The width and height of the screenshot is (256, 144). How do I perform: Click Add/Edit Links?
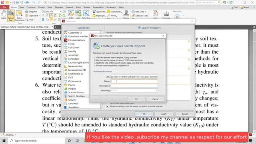(x=140, y=16)
